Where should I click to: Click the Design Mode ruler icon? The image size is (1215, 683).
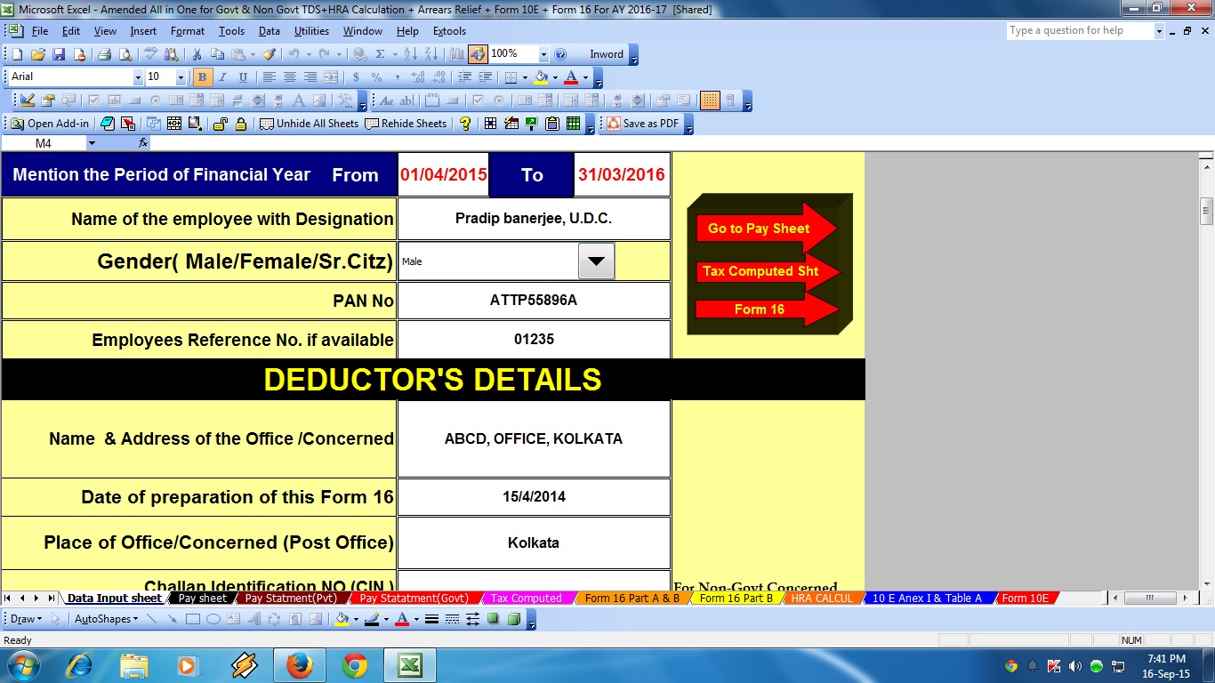[x=28, y=100]
